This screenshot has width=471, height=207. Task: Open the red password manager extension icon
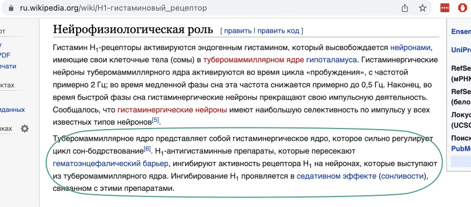444,8
